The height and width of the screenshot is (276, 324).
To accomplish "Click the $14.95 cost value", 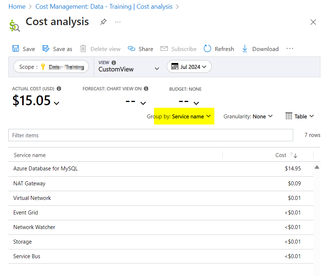I will click(x=293, y=169).
